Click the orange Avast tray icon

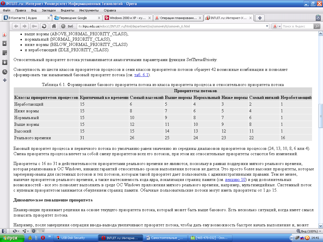pos(307,238)
